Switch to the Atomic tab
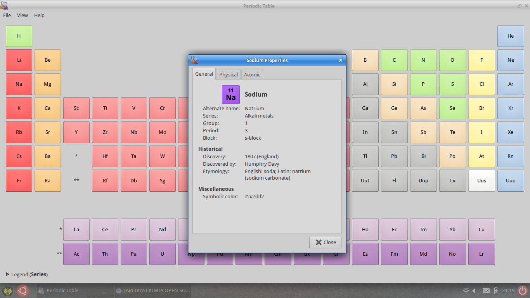This screenshot has height=298, width=530. pyautogui.click(x=252, y=74)
